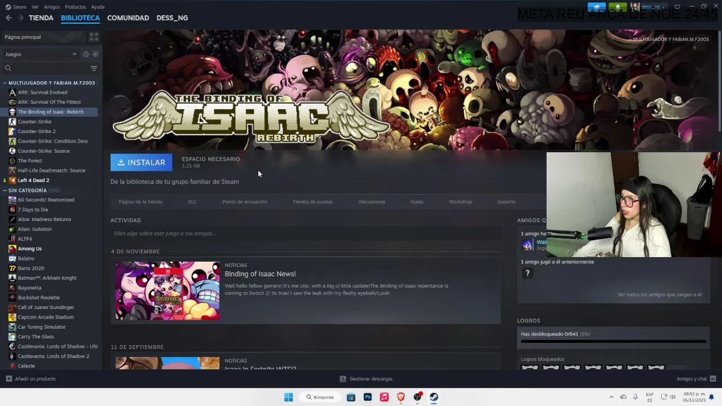Open the blue announcements megaphone button
Image resolution: width=722 pixels, height=406 pixels.
click(596, 7)
